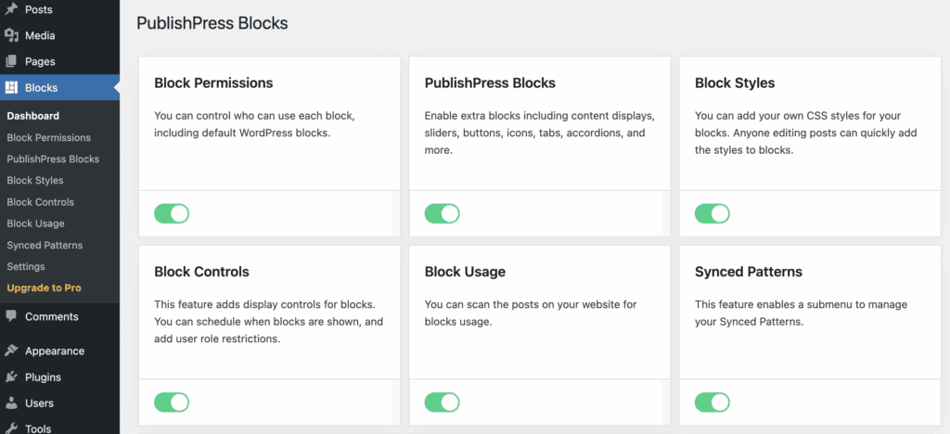Disable the Synced Patterns switch
Viewport: 950px width, 434px height.
pos(712,402)
